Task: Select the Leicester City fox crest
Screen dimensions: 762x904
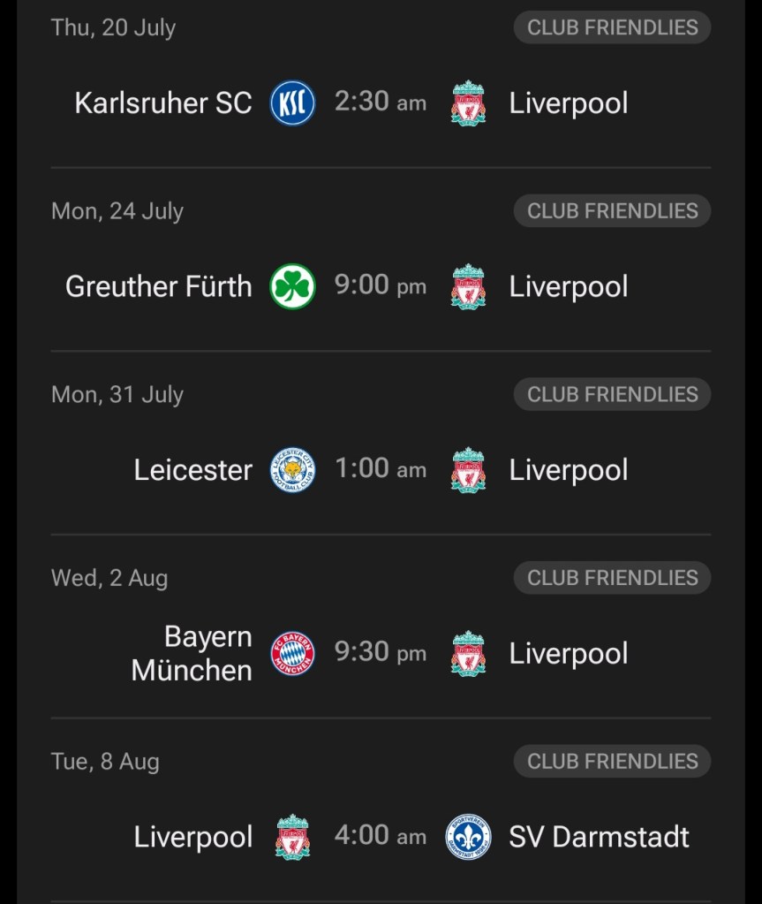Action: coord(292,470)
